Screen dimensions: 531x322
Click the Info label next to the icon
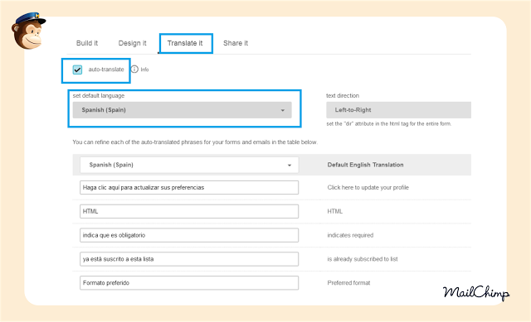(x=144, y=70)
